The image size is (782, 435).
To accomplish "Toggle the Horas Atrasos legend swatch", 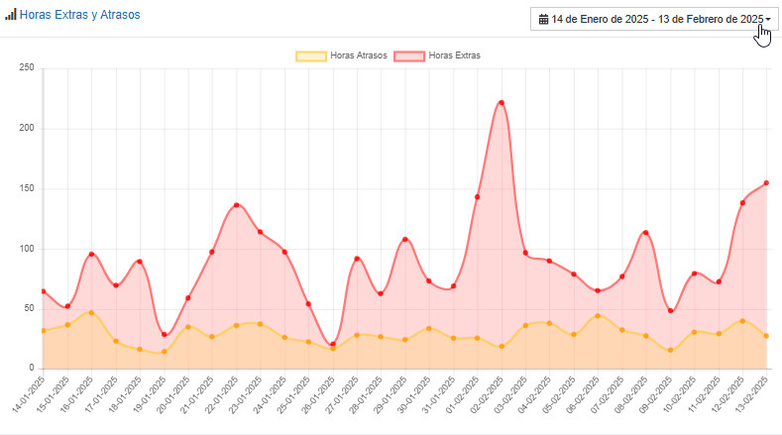I will click(x=311, y=55).
